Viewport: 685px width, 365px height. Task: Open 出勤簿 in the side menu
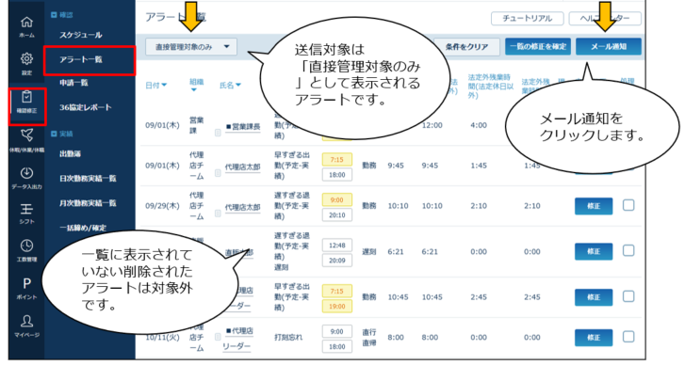(x=70, y=153)
